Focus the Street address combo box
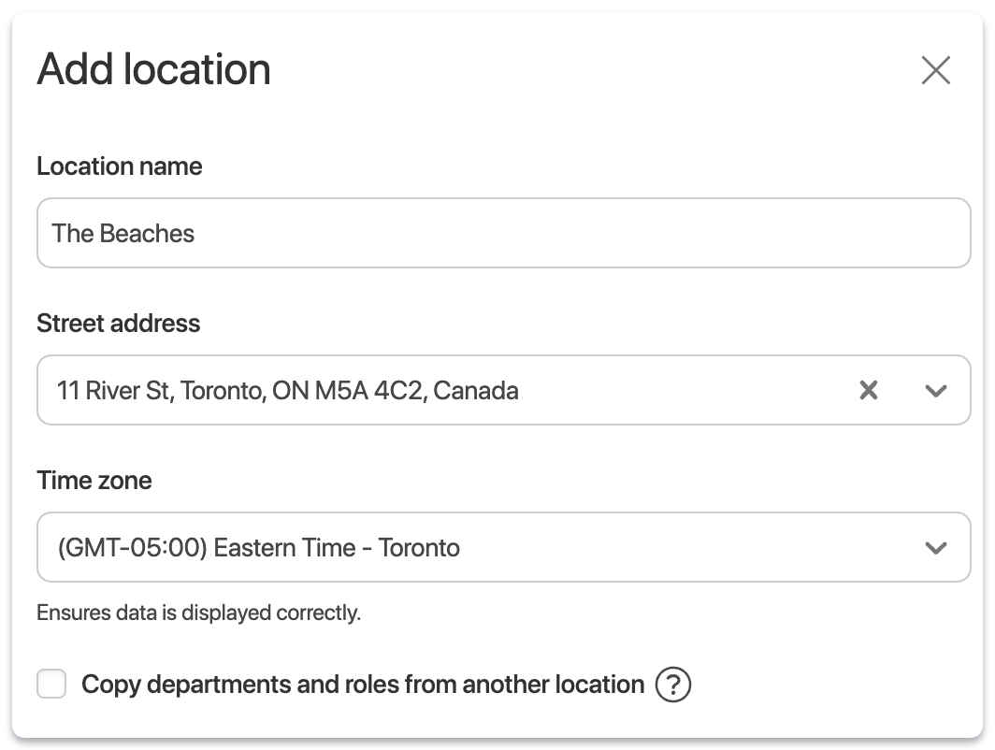 click(x=655, y=390)
